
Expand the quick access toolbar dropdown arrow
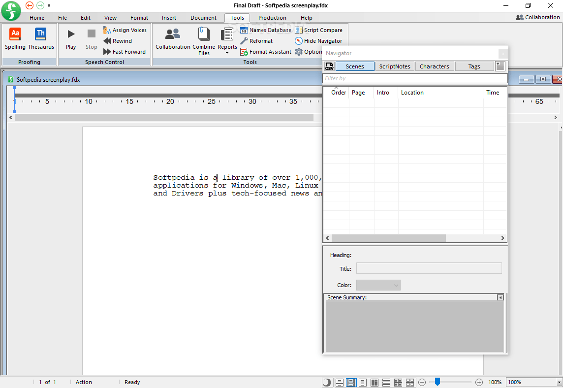(x=49, y=5)
